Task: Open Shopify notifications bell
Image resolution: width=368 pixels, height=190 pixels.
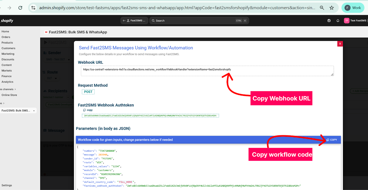Action: tap(338, 21)
